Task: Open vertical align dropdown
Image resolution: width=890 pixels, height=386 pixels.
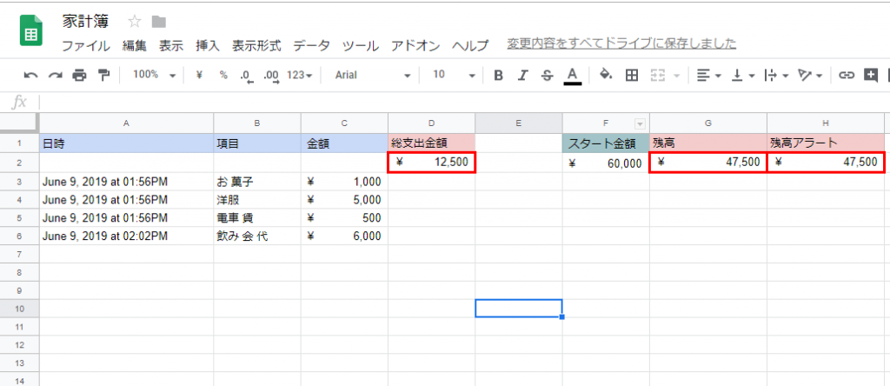Action: click(743, 75)
